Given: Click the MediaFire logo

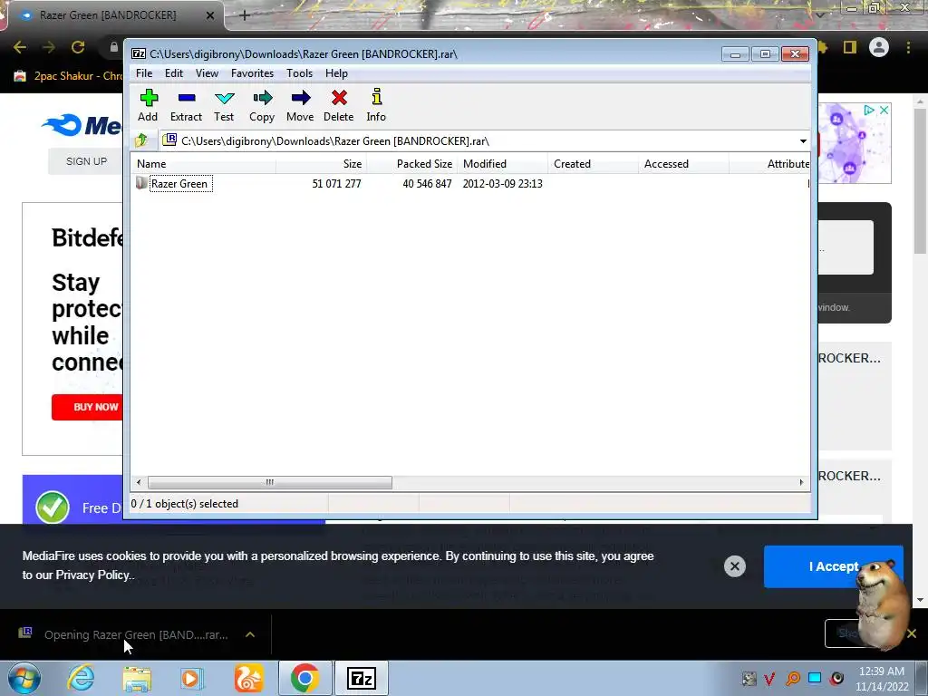Looking at the screenshot, I should (x=82, y=125).
